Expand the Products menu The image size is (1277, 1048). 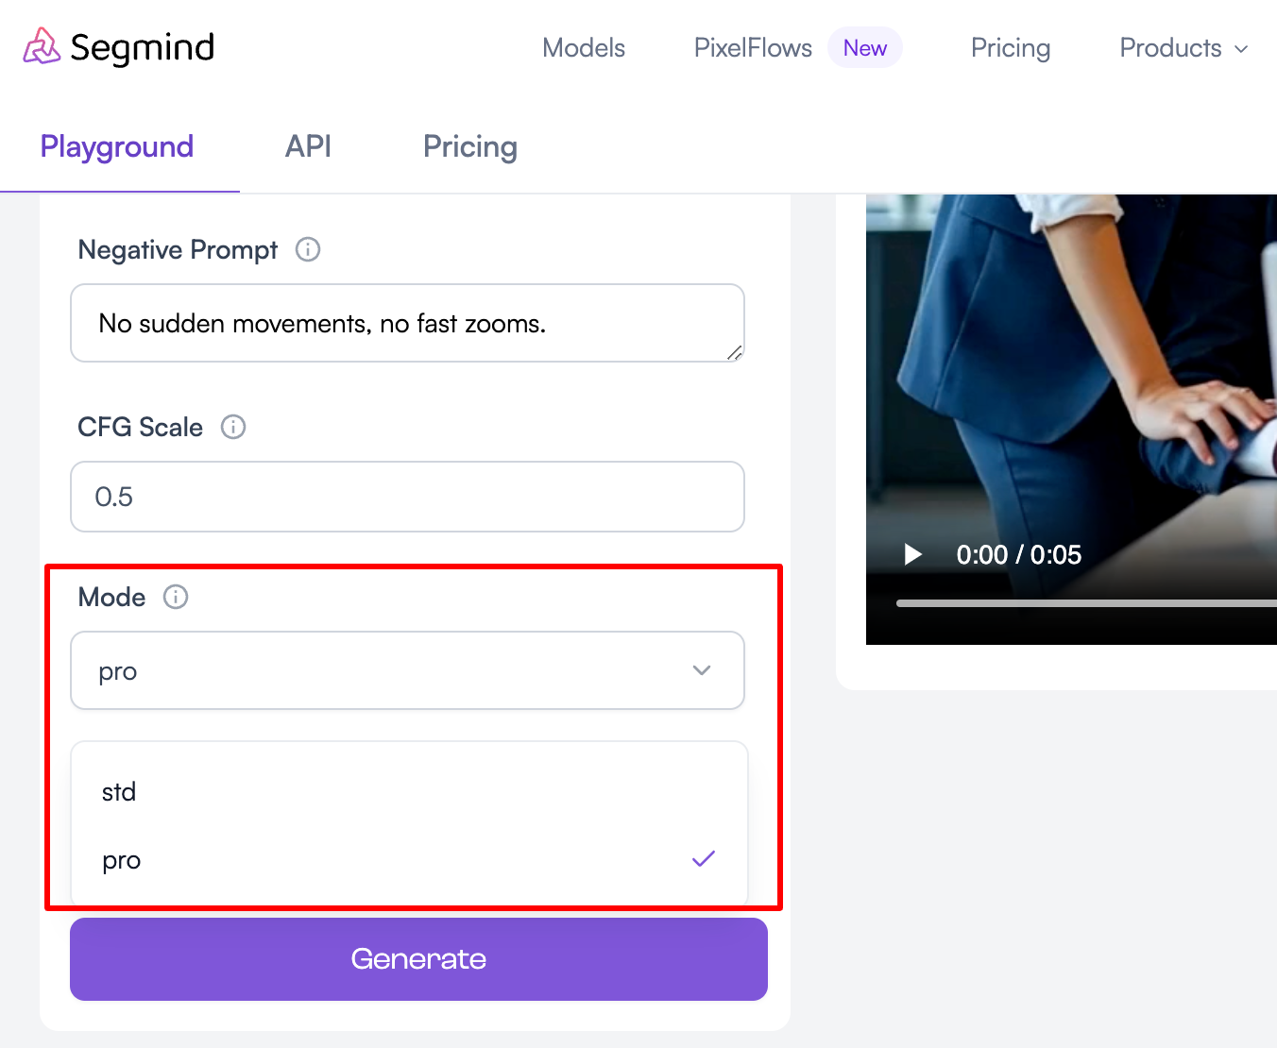(x=1183, y=48)
